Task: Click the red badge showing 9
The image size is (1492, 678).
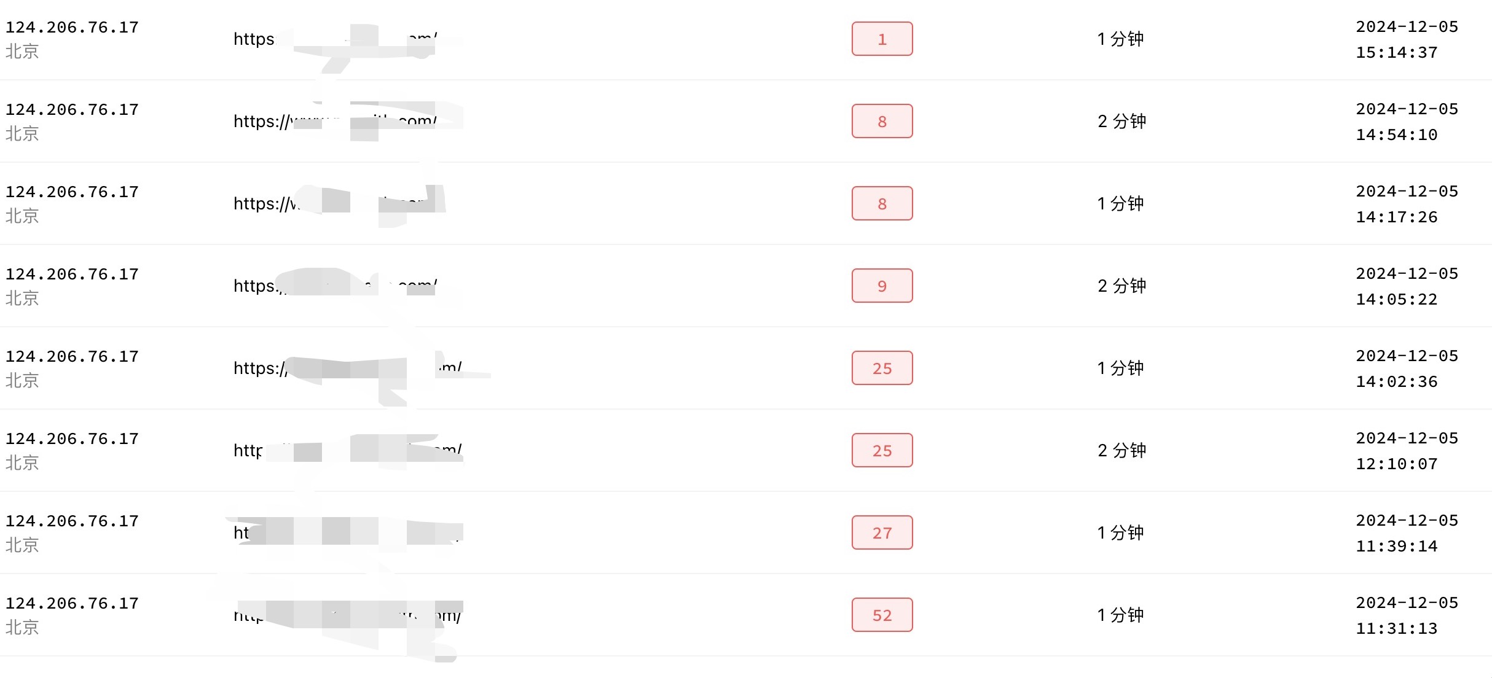Action: pyautogui.click(x=882, y=286)
